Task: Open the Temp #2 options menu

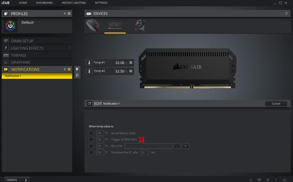Action: click(131, 71)
